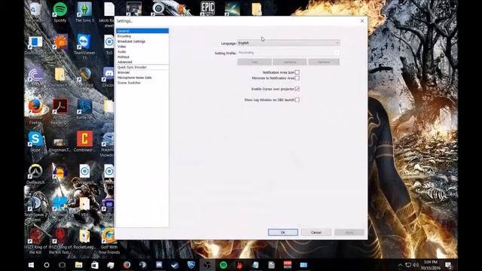Confirm the settings with OK

coord(283,233)
